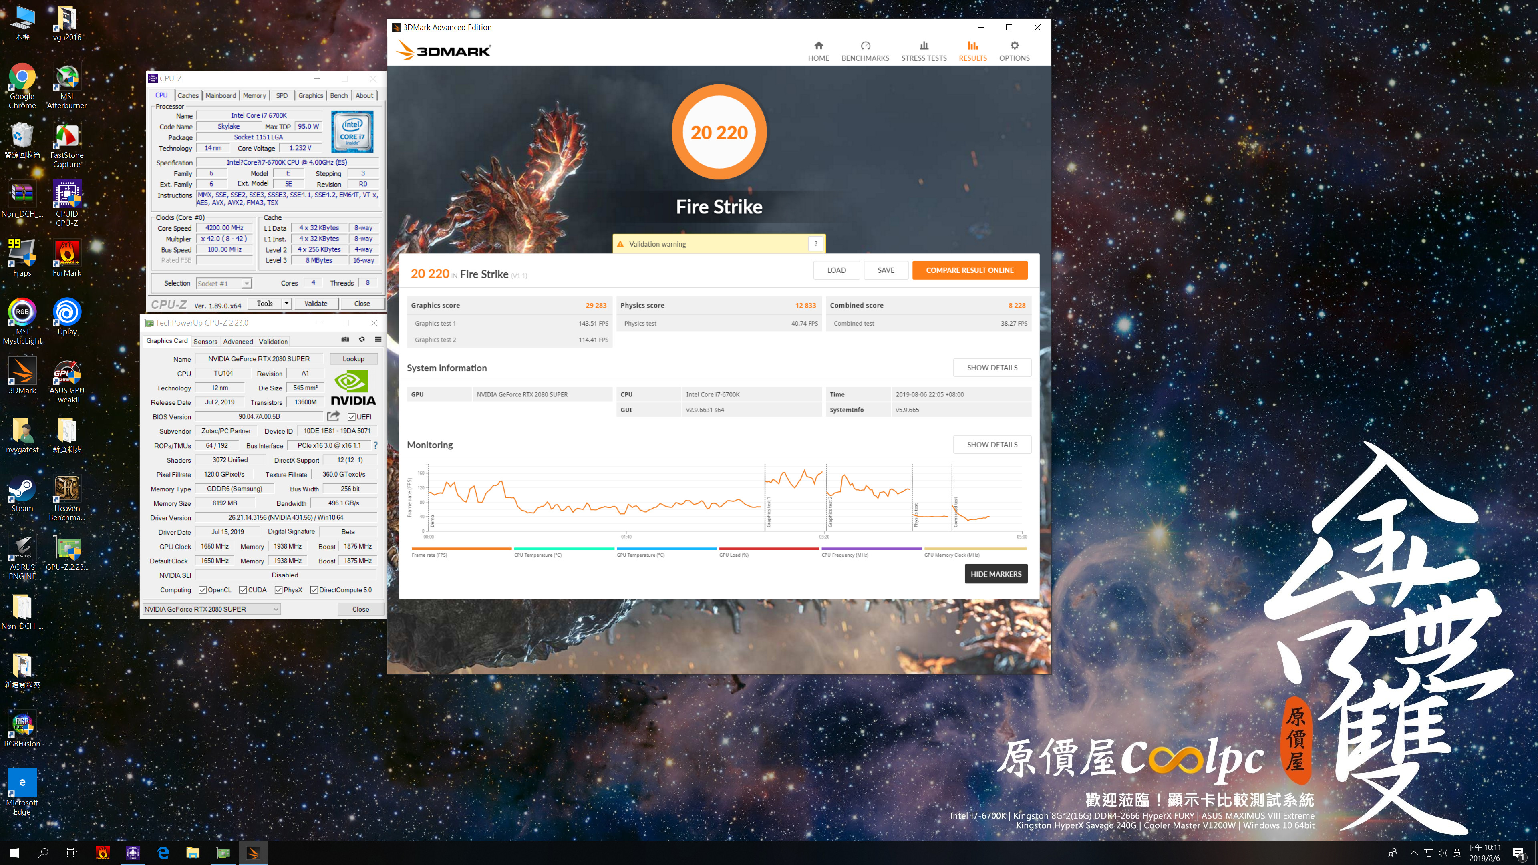Image resolution: width=1538 pixels, height=865 pixels.
Task: Toggle DirectCompute 5.0 checkbox in GPU-Z
Action: (x=314, y=590)
